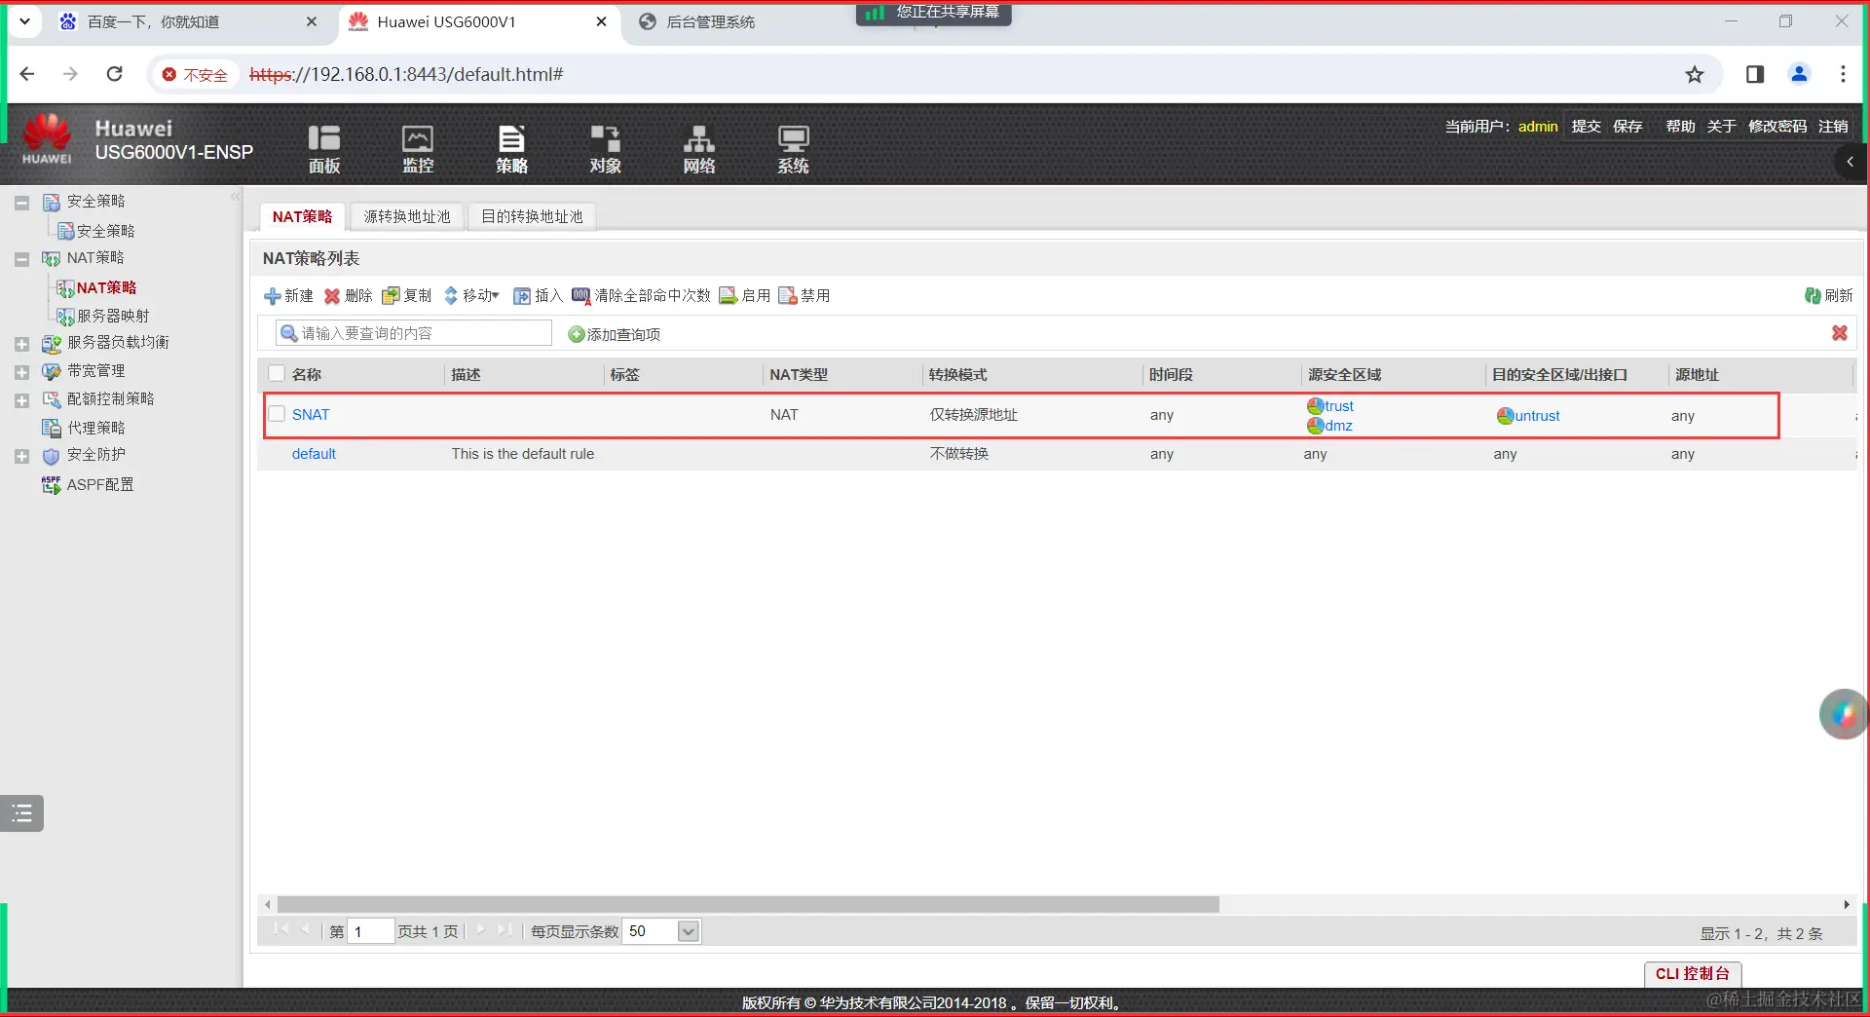1870x1017 pixels.
Task: Open the 系统 system icon
Action: pyautogui.click(x=793, y=149)
